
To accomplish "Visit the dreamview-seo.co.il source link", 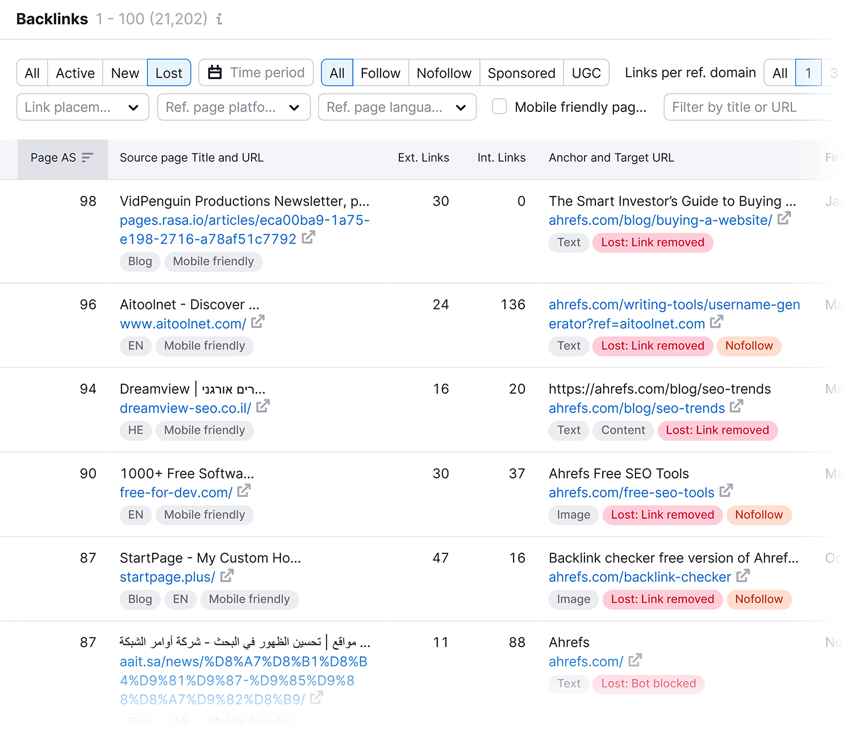I will [185, 408].
